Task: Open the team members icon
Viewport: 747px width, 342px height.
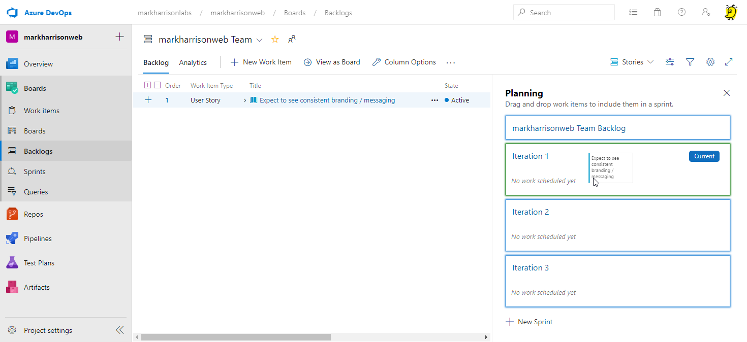Action: tap(292, 39)
